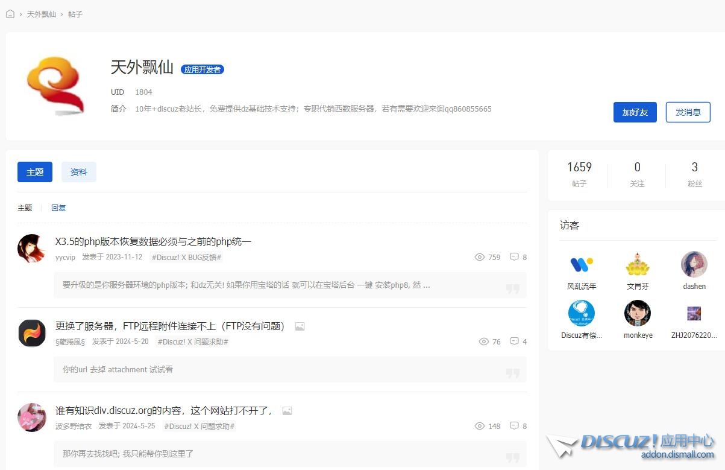Open visitor 文肖芬's avatar
The image size is (725, 470).
point(637,264)
